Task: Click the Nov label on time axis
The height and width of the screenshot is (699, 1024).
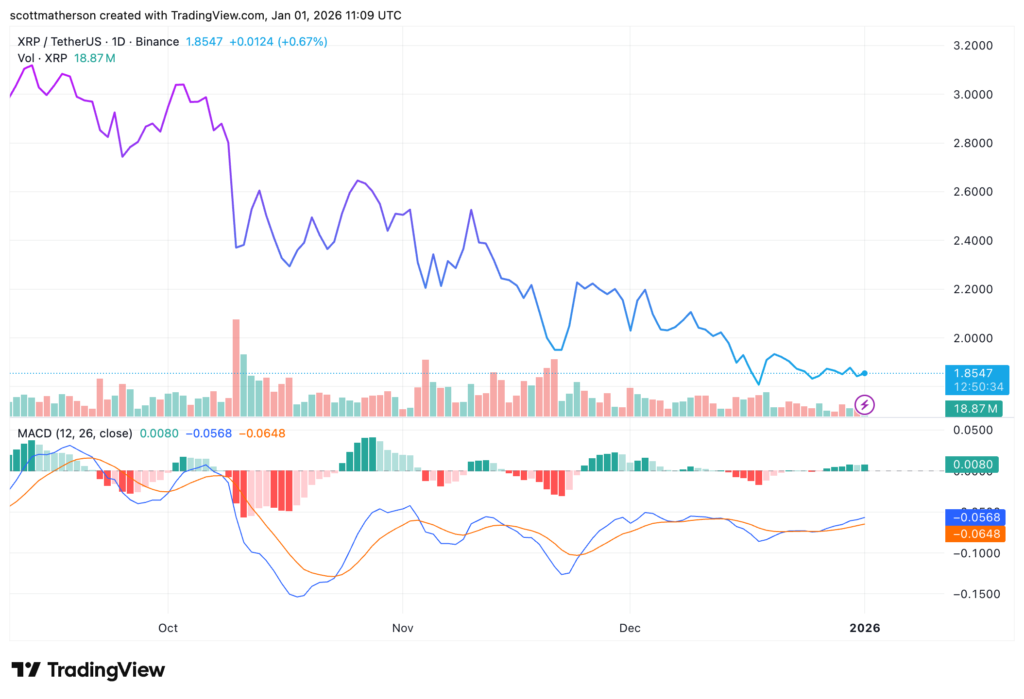Action: [x=403, y=628]
